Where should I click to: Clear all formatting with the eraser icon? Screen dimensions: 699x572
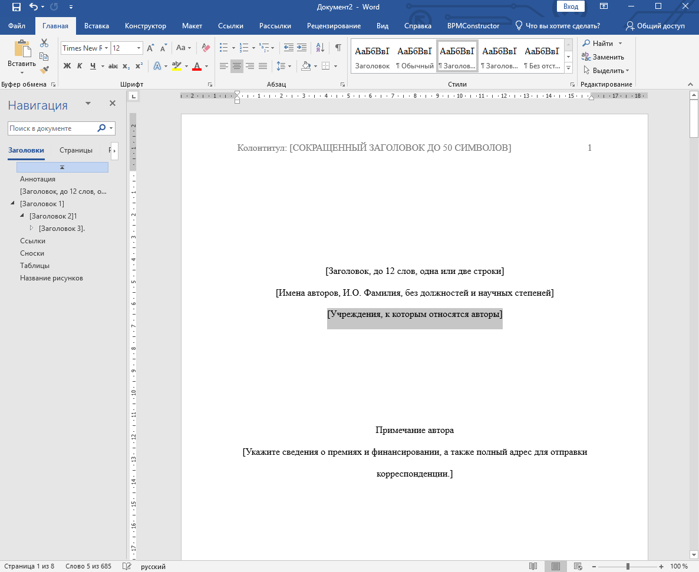pyautogui.click(x=206, y=48)
